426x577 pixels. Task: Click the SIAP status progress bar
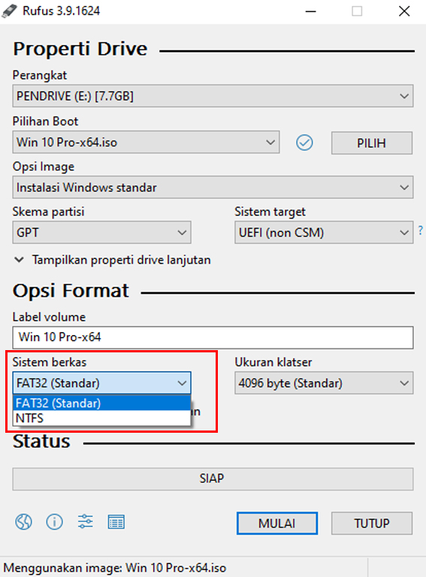coord(213,479)
